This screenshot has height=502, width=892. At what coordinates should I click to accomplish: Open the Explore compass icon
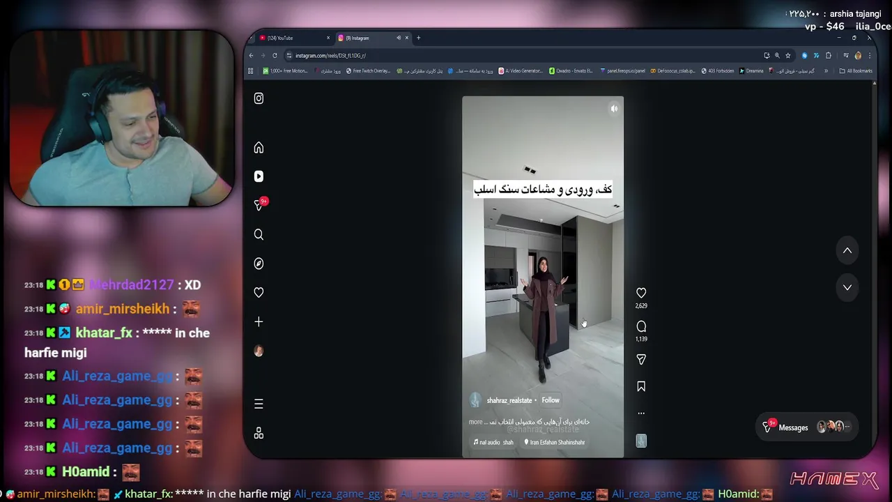pyautogui.click(x=259, y=264)
